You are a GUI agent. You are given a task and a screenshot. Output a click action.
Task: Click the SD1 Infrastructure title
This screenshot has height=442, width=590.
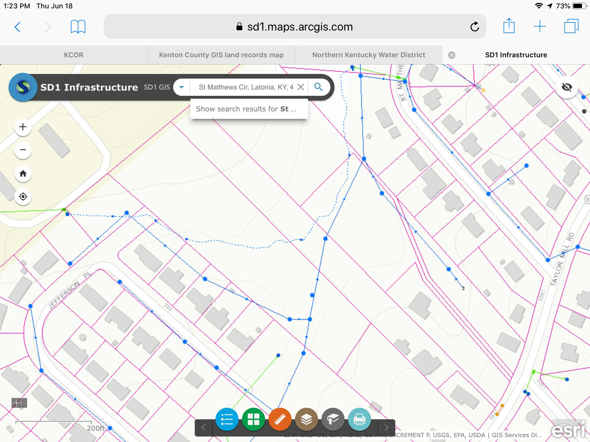tap(89, 87)
